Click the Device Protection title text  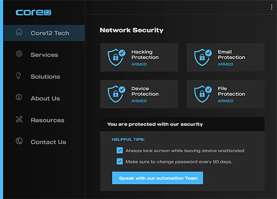click(145, 91)
